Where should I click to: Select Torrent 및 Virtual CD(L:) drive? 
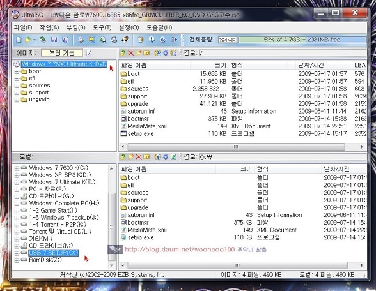(60, 232)
